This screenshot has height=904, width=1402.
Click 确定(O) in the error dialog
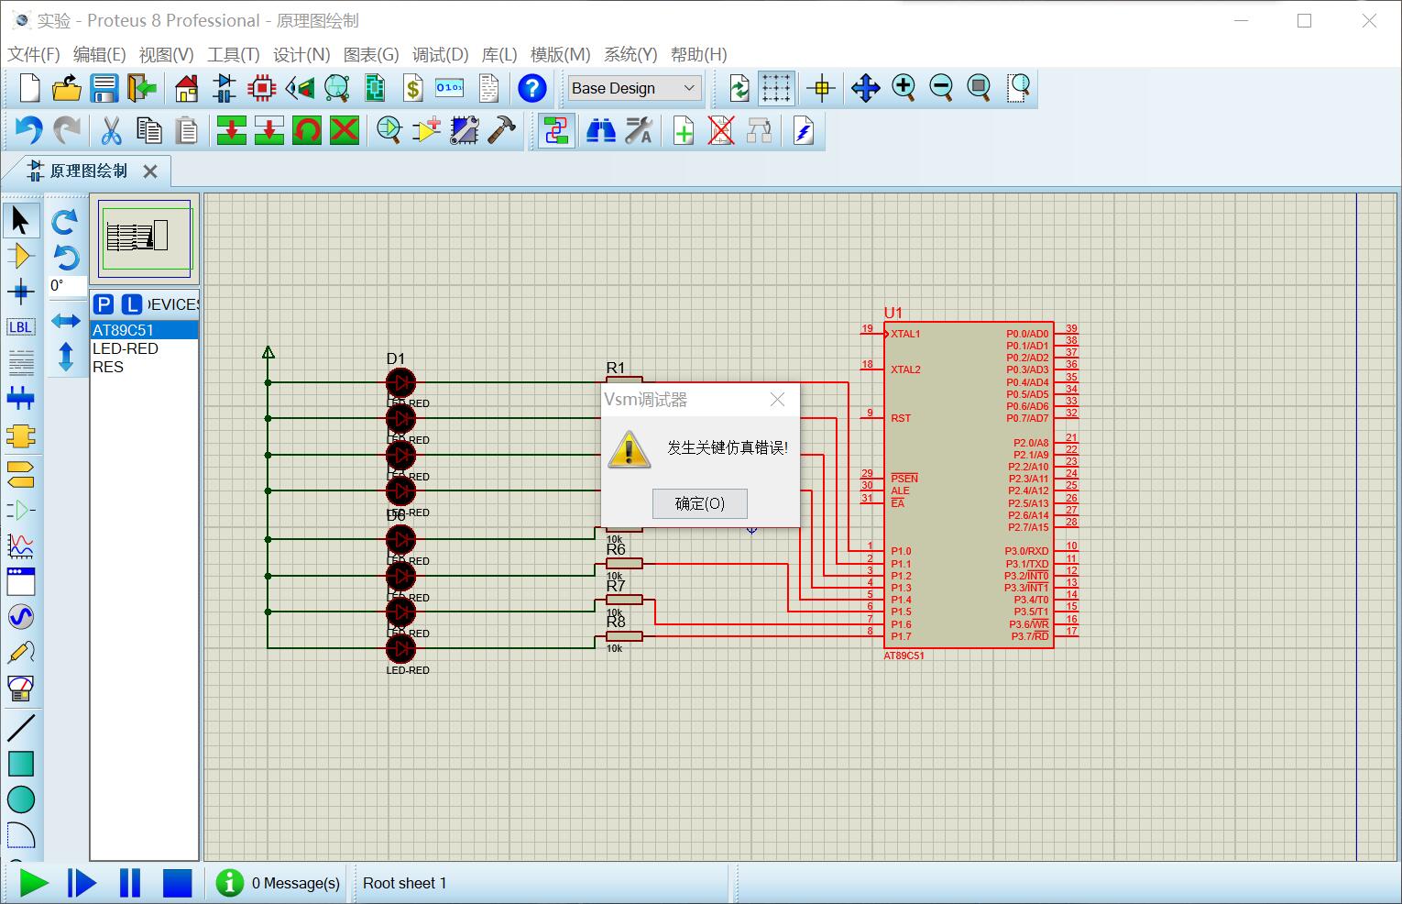(x=700, y=503)
